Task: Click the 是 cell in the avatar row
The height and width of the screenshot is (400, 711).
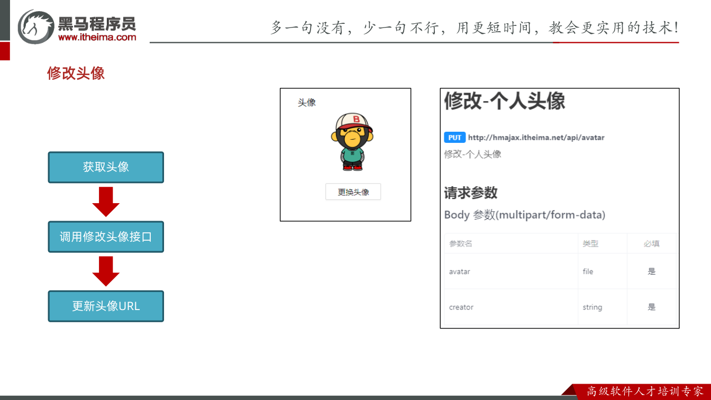Action: (652, 271)
